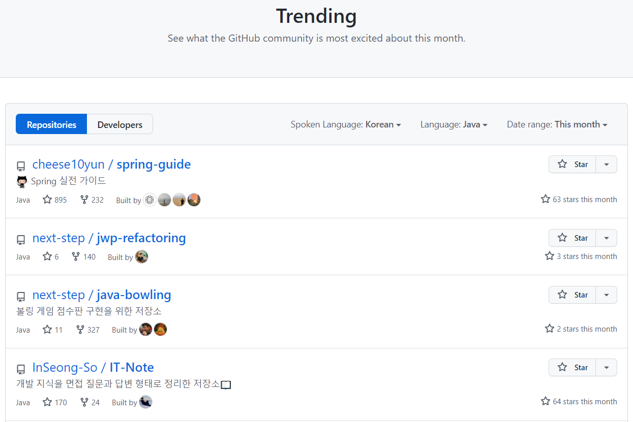Screen dimensions: 633x422
Task: Click second contributor avatar of spring-guide
Action: pos(164,200)
